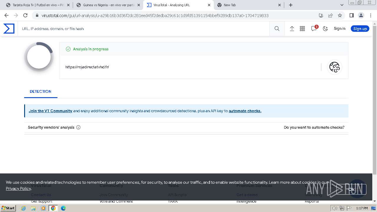377x212 pixels.
Task: Click the address bar URL
Action: pos(155,15)
